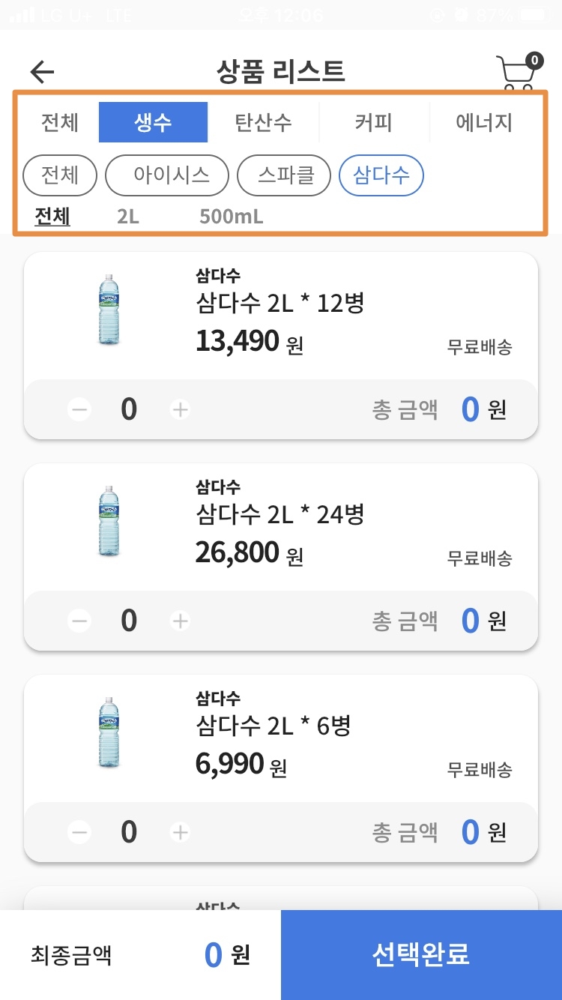Tap minus for 삼다수 2L * 24병
The width and height of the screenshot is (562, 1000).
[79, 621]
